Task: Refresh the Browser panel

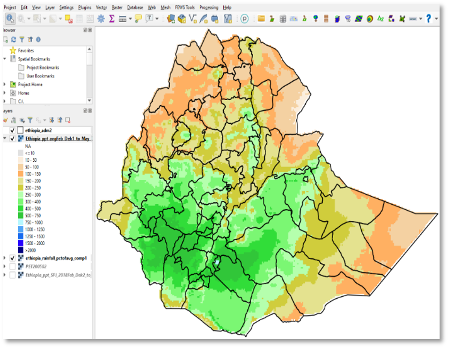Action: coord(14,40)
